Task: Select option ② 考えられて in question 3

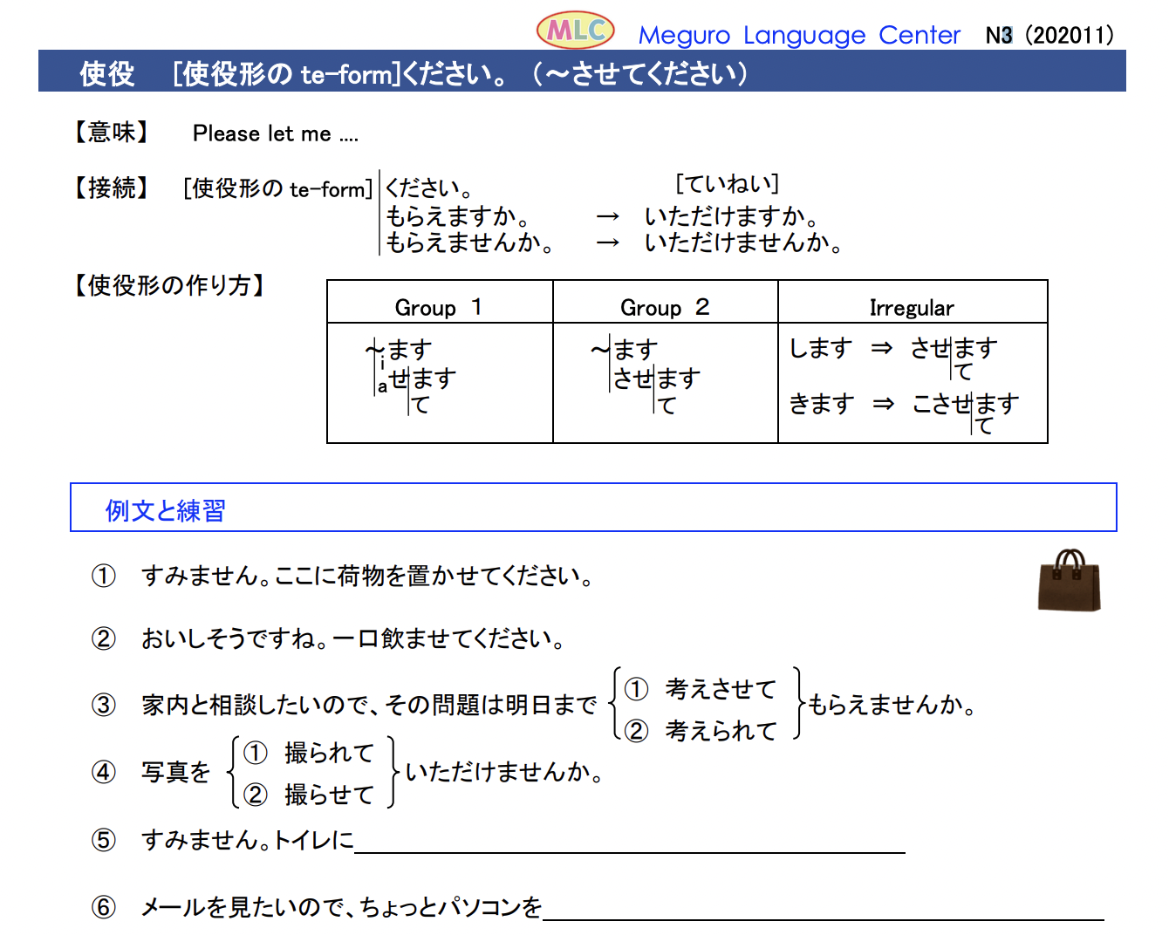Action: tap(701, 730)
